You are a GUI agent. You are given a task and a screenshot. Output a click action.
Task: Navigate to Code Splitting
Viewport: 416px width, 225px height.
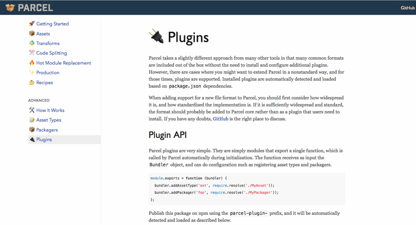pos(52,53)
